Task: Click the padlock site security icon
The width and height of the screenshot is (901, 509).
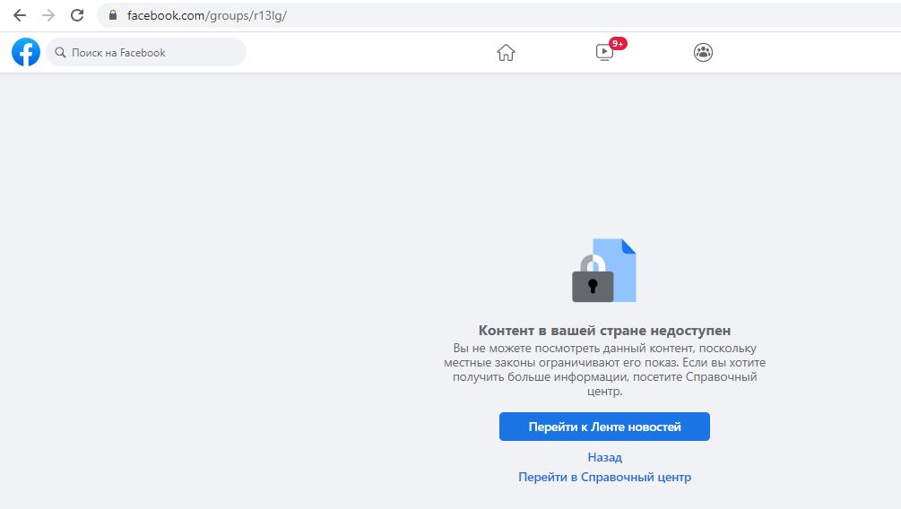Action: coord(113,15)
